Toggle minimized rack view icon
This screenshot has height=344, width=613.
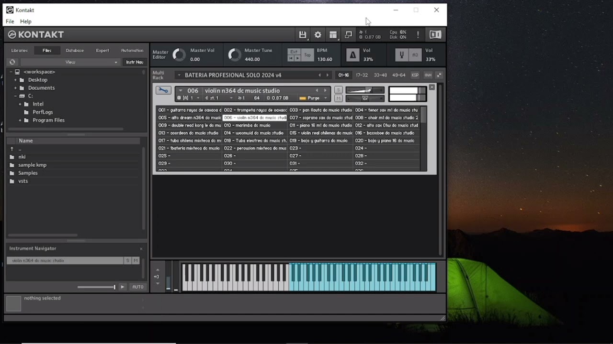(348, 34)
